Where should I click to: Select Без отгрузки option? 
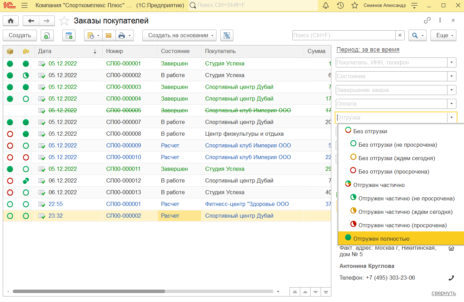[401, 131]
